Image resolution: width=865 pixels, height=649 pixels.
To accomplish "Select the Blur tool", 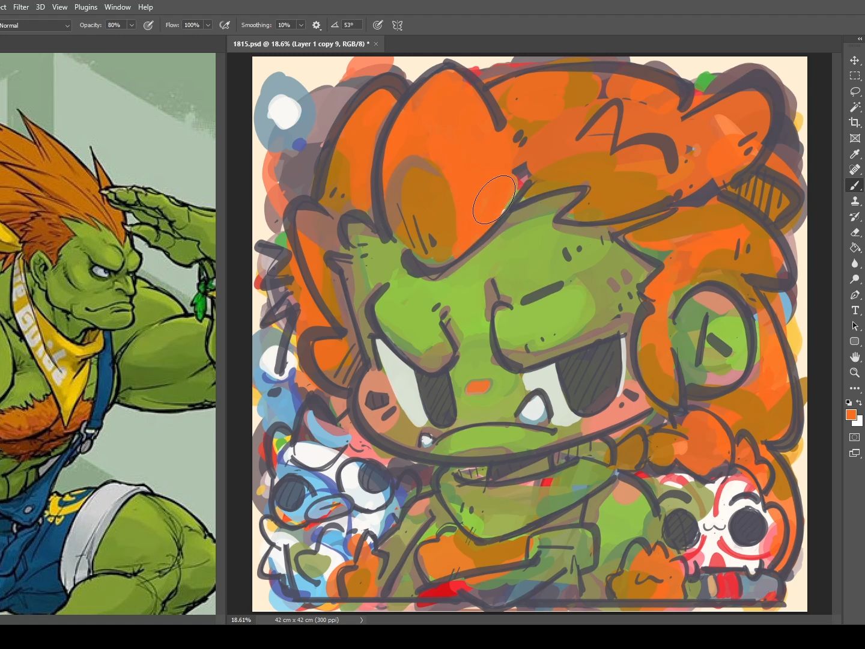I will [x=855, y=263].
